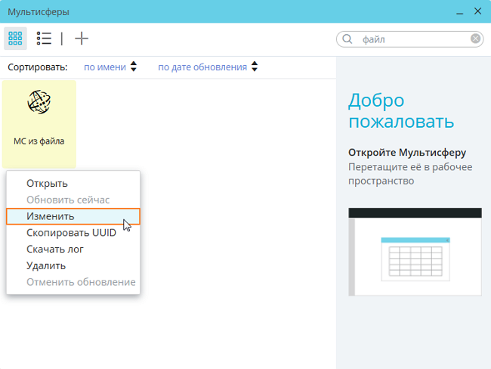Image resolution: width=491 pixels, height=369 pixels.
Task: Choose 'Удалить' in context menu
Action: point(73,266)
